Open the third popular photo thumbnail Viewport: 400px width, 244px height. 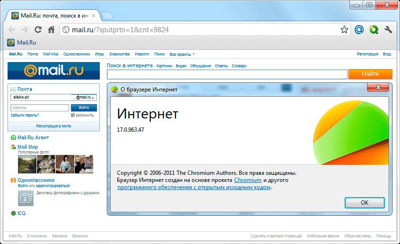(65, 164)
